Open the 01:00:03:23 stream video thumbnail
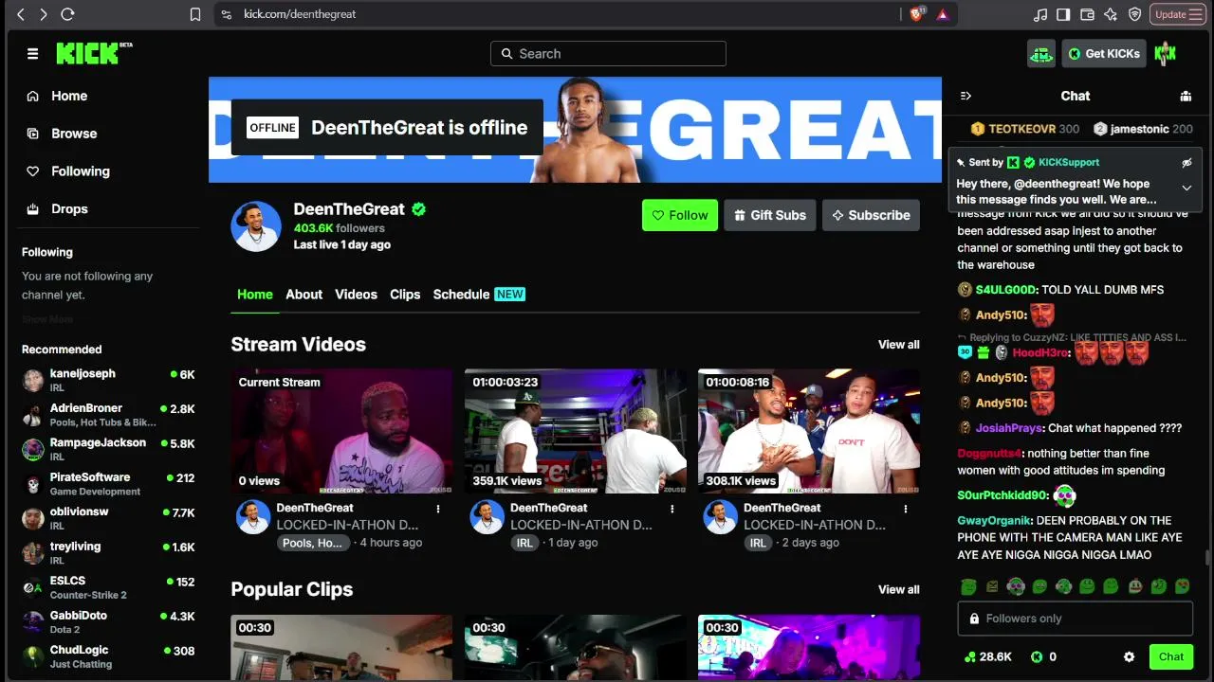 click(x=576, y=431)
